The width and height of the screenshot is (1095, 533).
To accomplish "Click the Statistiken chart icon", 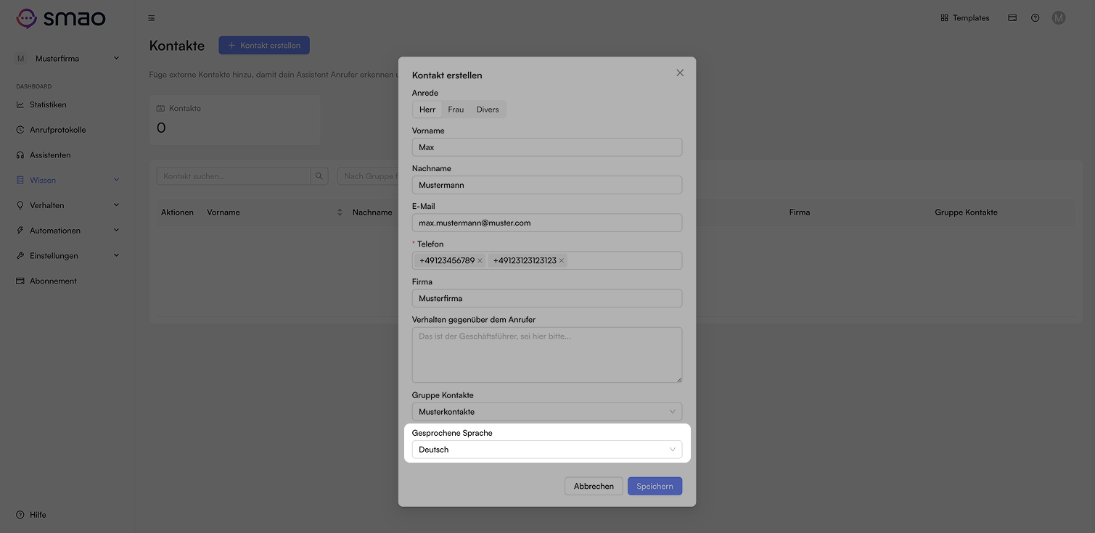I will 20,104.
